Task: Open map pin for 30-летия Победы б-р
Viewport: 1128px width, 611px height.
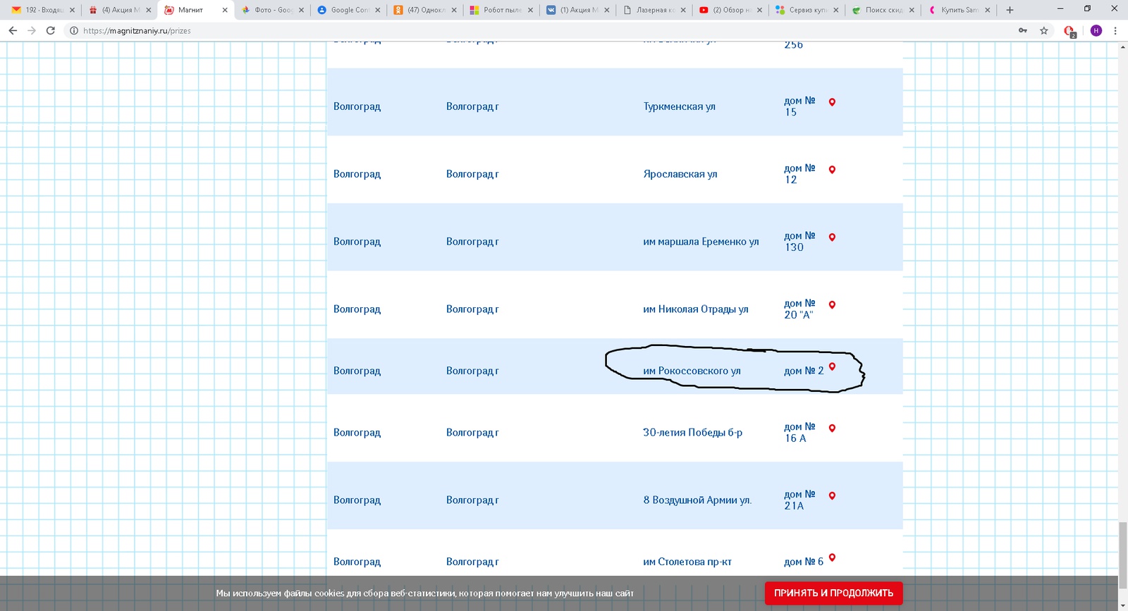Action: pos(832,428)
